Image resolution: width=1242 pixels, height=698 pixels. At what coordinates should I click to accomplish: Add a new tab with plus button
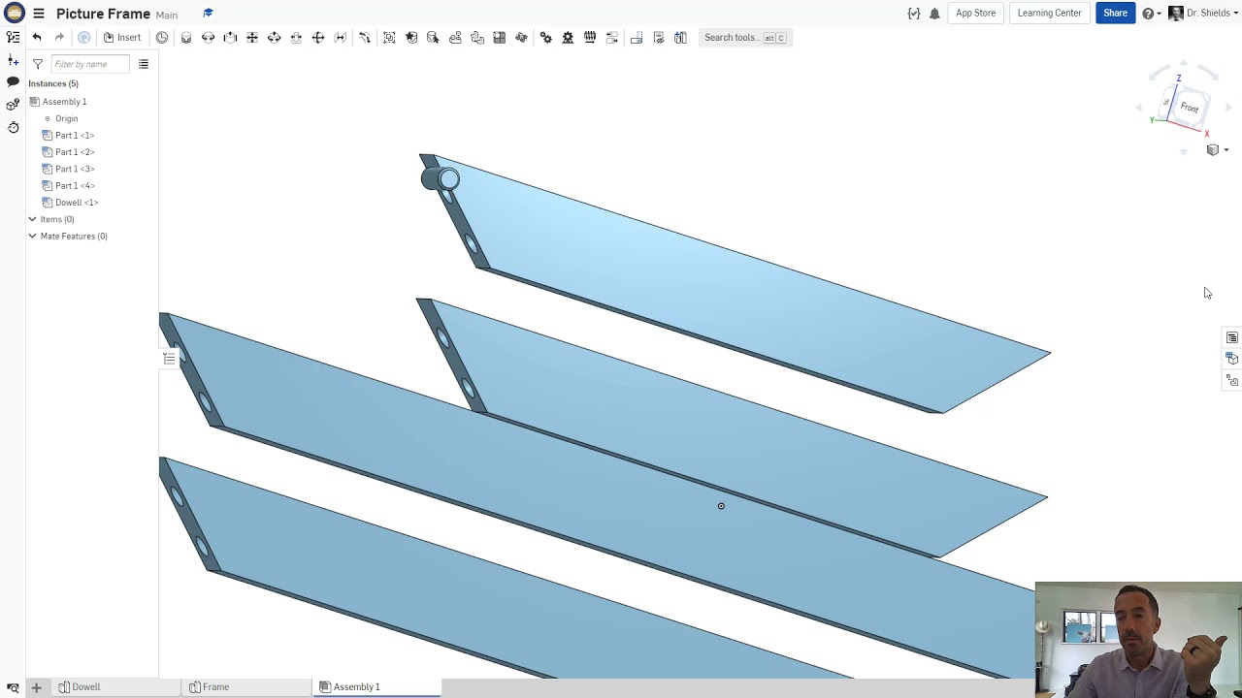tap(36, 687)
